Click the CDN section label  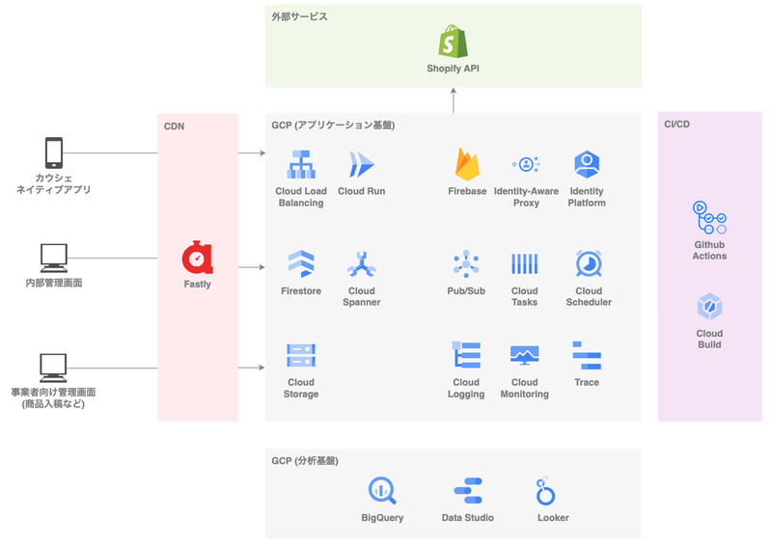point(175,126)
